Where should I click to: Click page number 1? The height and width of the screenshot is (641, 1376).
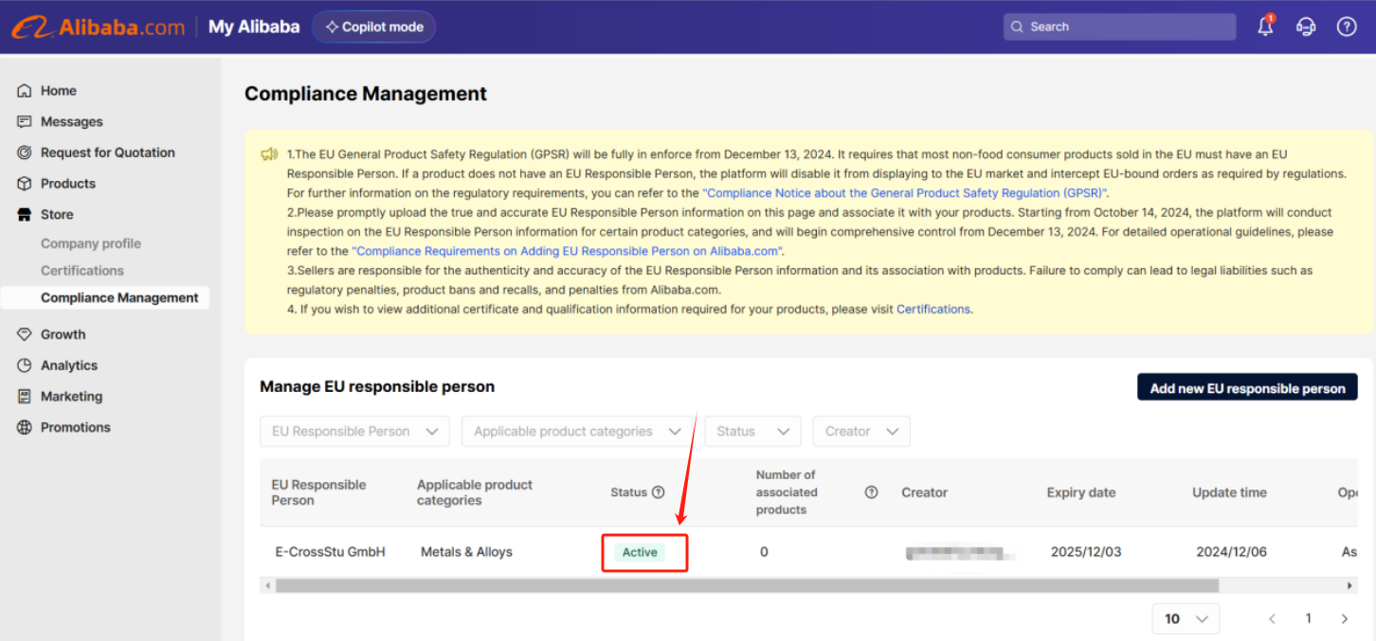click(1309, 618)
